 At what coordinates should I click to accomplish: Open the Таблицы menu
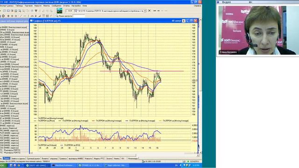coord(19,6)
